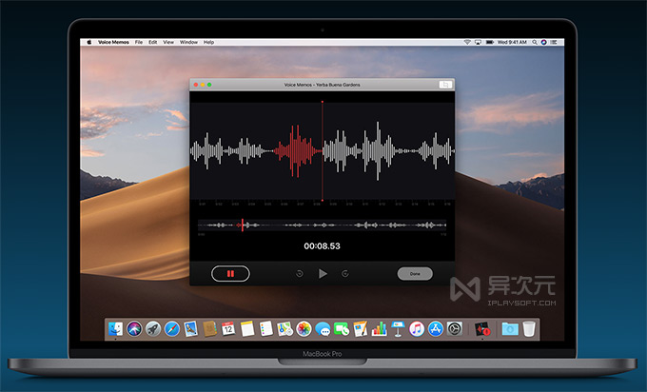Click the Wi-Fi status icon in menu bar
This screenshot has width=647, height=392.
click(467, 42)
